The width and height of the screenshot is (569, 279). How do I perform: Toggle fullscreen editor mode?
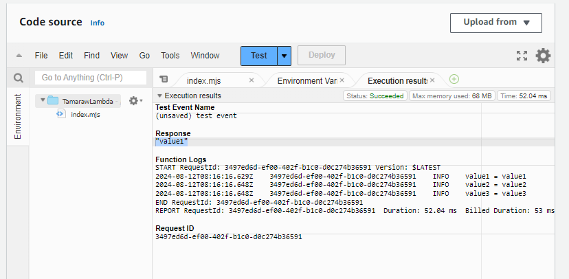[x=522, y=56]
